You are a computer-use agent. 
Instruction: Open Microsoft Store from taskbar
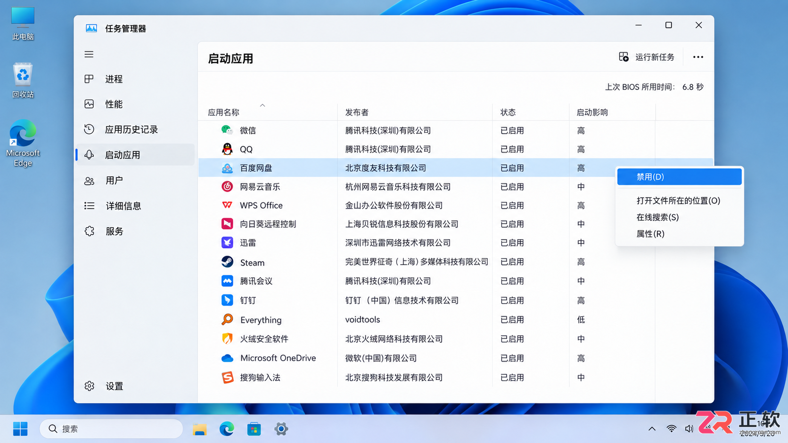(254, 429)
